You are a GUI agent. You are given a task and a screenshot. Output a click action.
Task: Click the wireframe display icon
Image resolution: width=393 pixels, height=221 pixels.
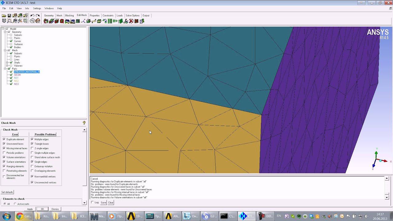pyautogui.click(x=32, y=21)
